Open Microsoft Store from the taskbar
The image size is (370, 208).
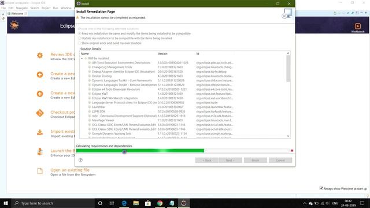148,203
